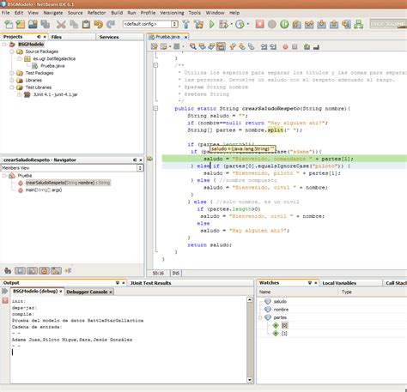Click Shift Line Left editor icon
The height and width of the screenshot is (392, 407).
pyautogui.click(x=264, y=46)
